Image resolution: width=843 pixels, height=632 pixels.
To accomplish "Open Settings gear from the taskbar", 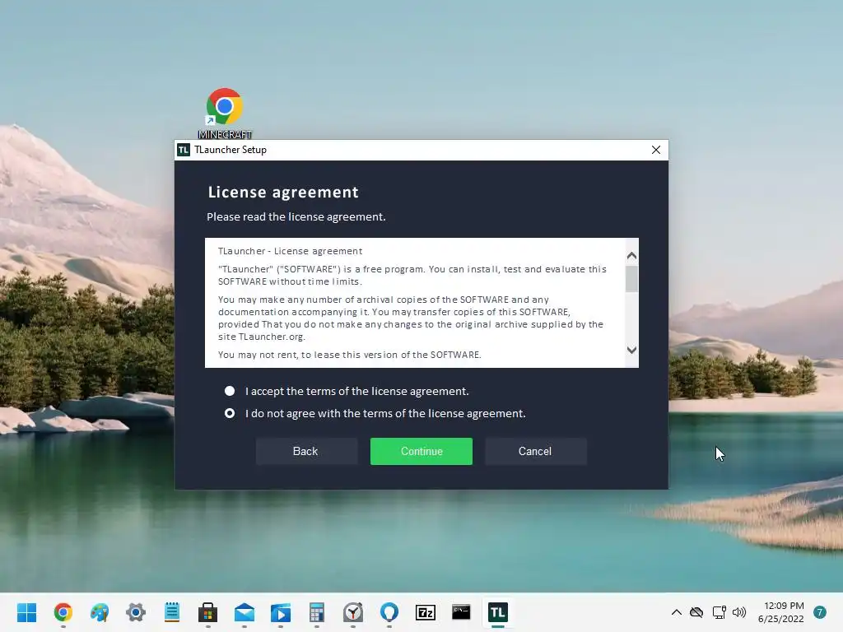I will [x=136, y=612].
